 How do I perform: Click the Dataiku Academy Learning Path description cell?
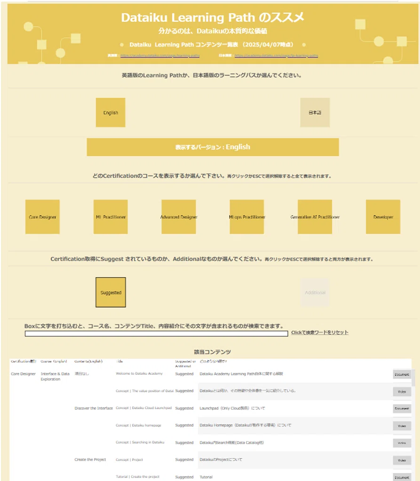point(241,374)
